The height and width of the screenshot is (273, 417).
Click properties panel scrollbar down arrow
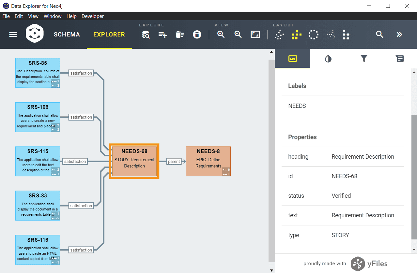click(414, 250)
